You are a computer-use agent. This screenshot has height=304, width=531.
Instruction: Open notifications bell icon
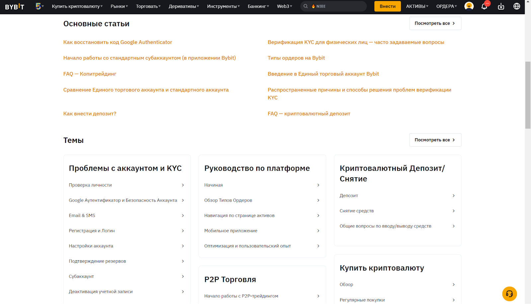pyautogui.click(x=484, y=6)
